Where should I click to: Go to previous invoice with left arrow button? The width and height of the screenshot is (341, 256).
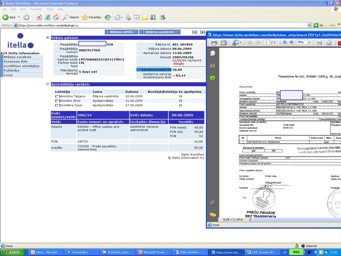click(x=194, y=32)
